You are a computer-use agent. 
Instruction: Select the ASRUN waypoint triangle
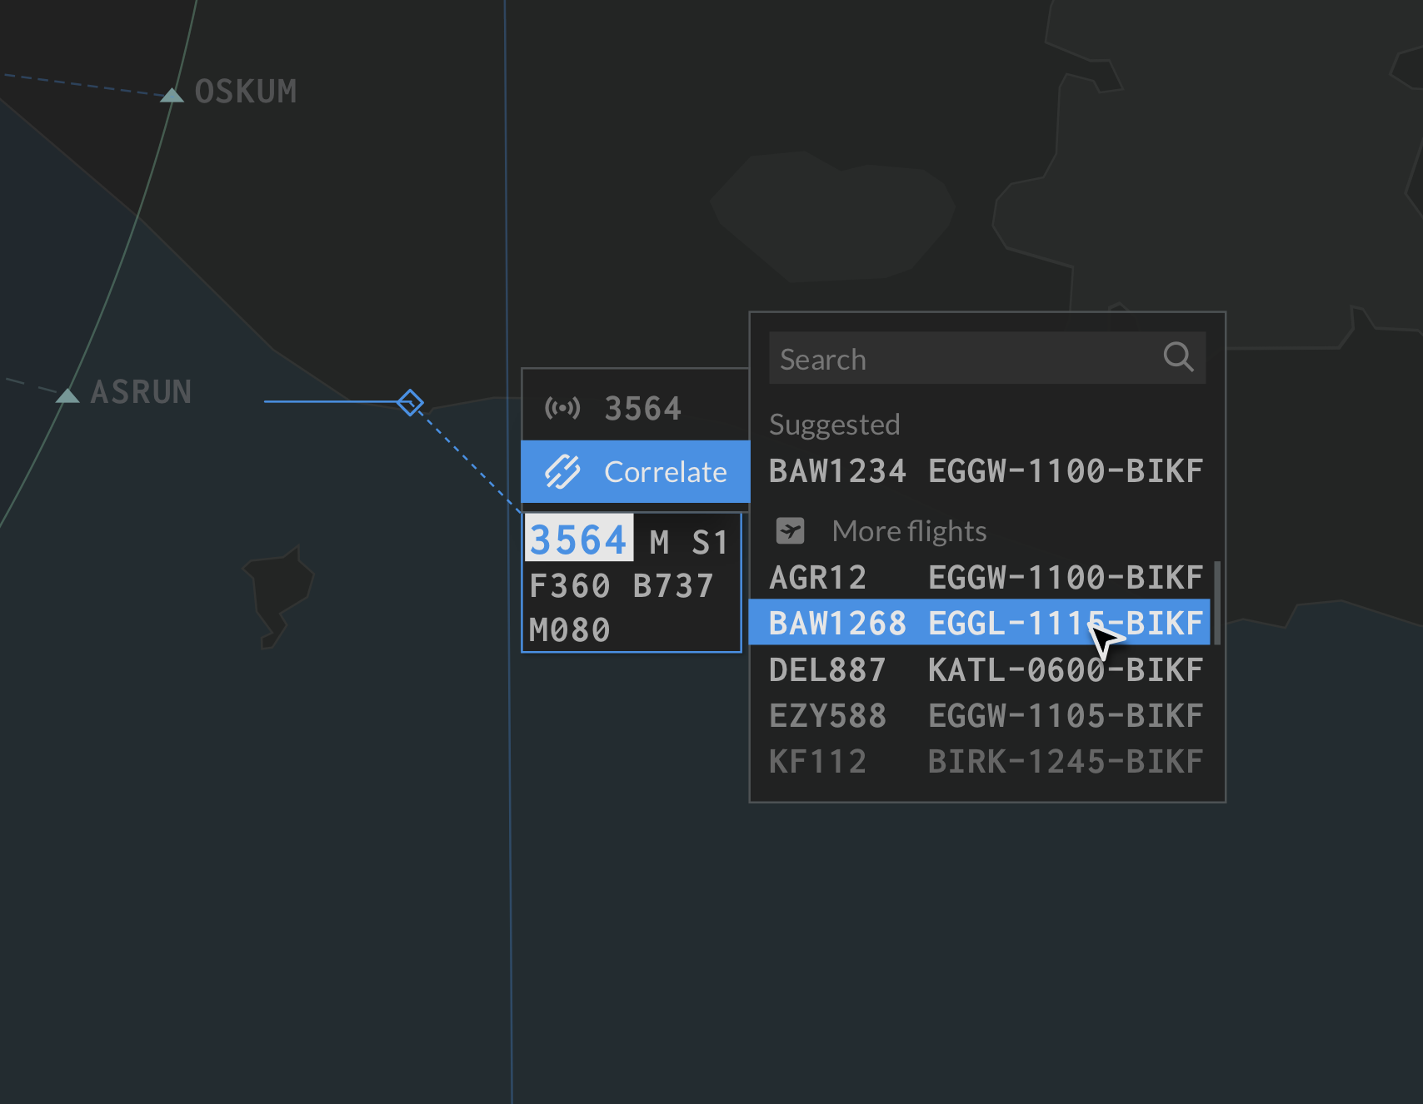pyautogui.click(x=67, y=395)
